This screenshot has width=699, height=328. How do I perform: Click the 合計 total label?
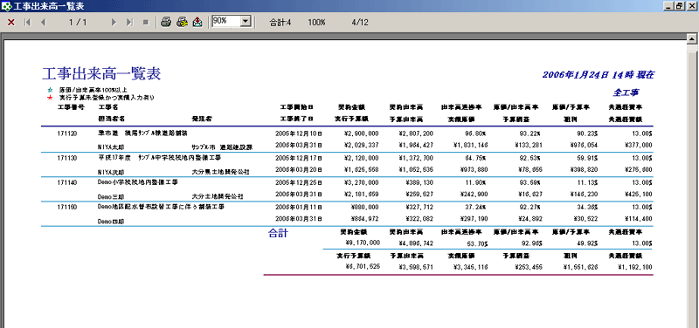[278, 233]
